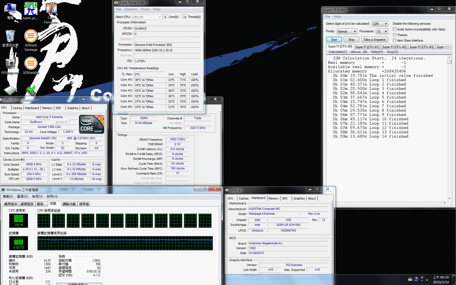456x285 pixels.
Task: Click the blue help icon in the tray
Action: click(x=416, y=279)
